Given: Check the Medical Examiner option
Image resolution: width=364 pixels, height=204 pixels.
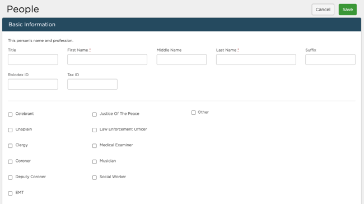Looking at the screenshot, I should [95, 146].
